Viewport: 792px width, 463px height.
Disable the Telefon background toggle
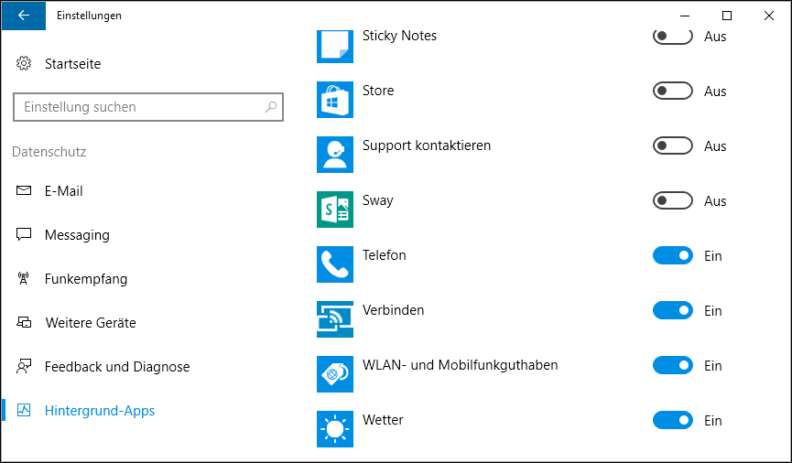(672, 256)
